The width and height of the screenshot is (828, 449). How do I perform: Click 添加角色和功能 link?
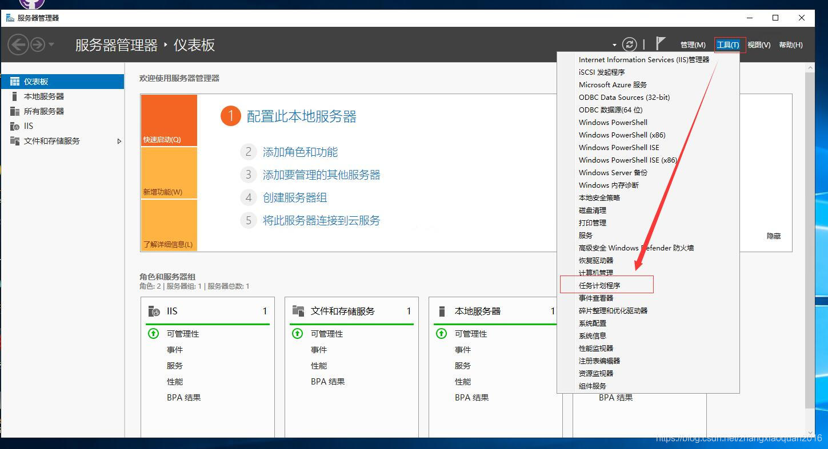tap(300, 152)
